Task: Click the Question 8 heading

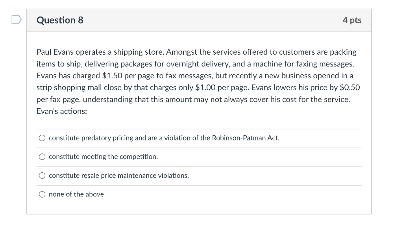Action: coord(60,20)
